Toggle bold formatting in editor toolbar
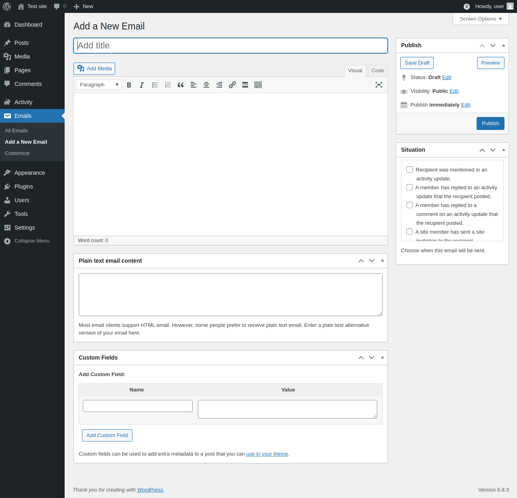Screen dimensions: 517x498 click(x=129, y=85)
